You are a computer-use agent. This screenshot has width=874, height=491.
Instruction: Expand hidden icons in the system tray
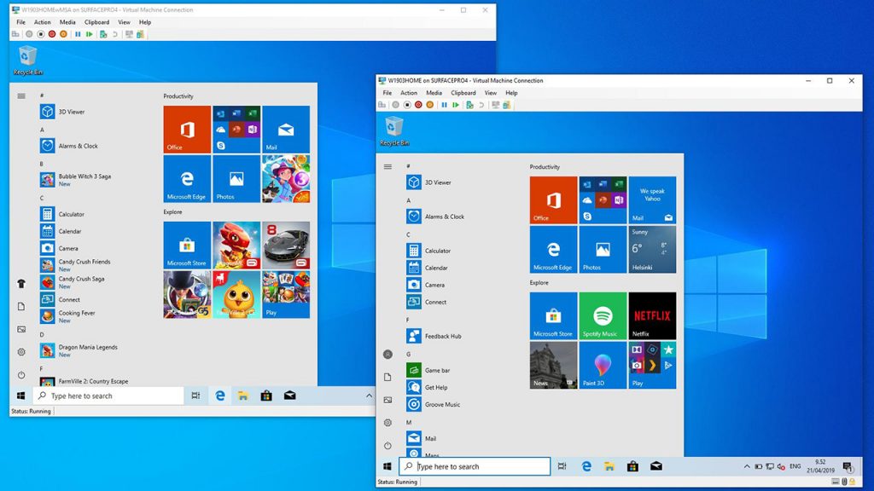click(747, 466)
